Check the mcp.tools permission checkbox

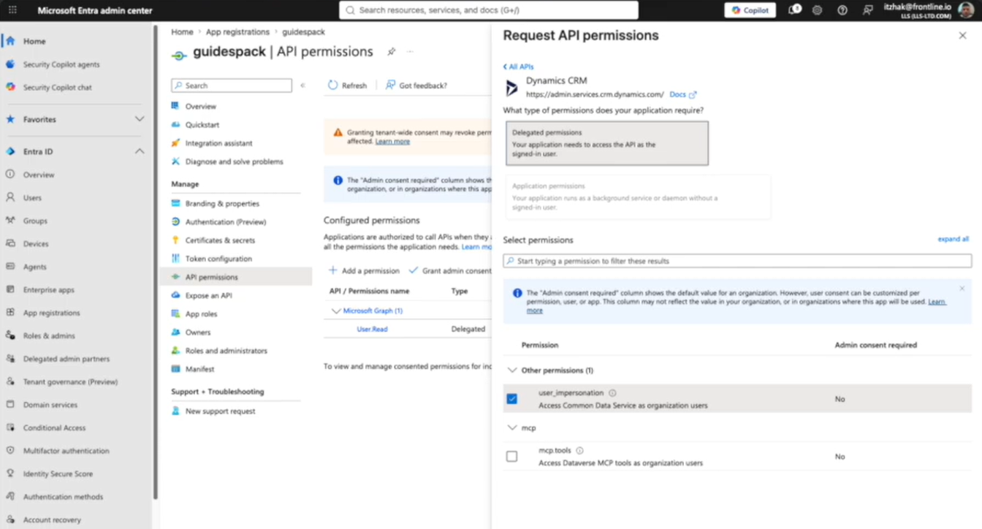coord(511,457)
